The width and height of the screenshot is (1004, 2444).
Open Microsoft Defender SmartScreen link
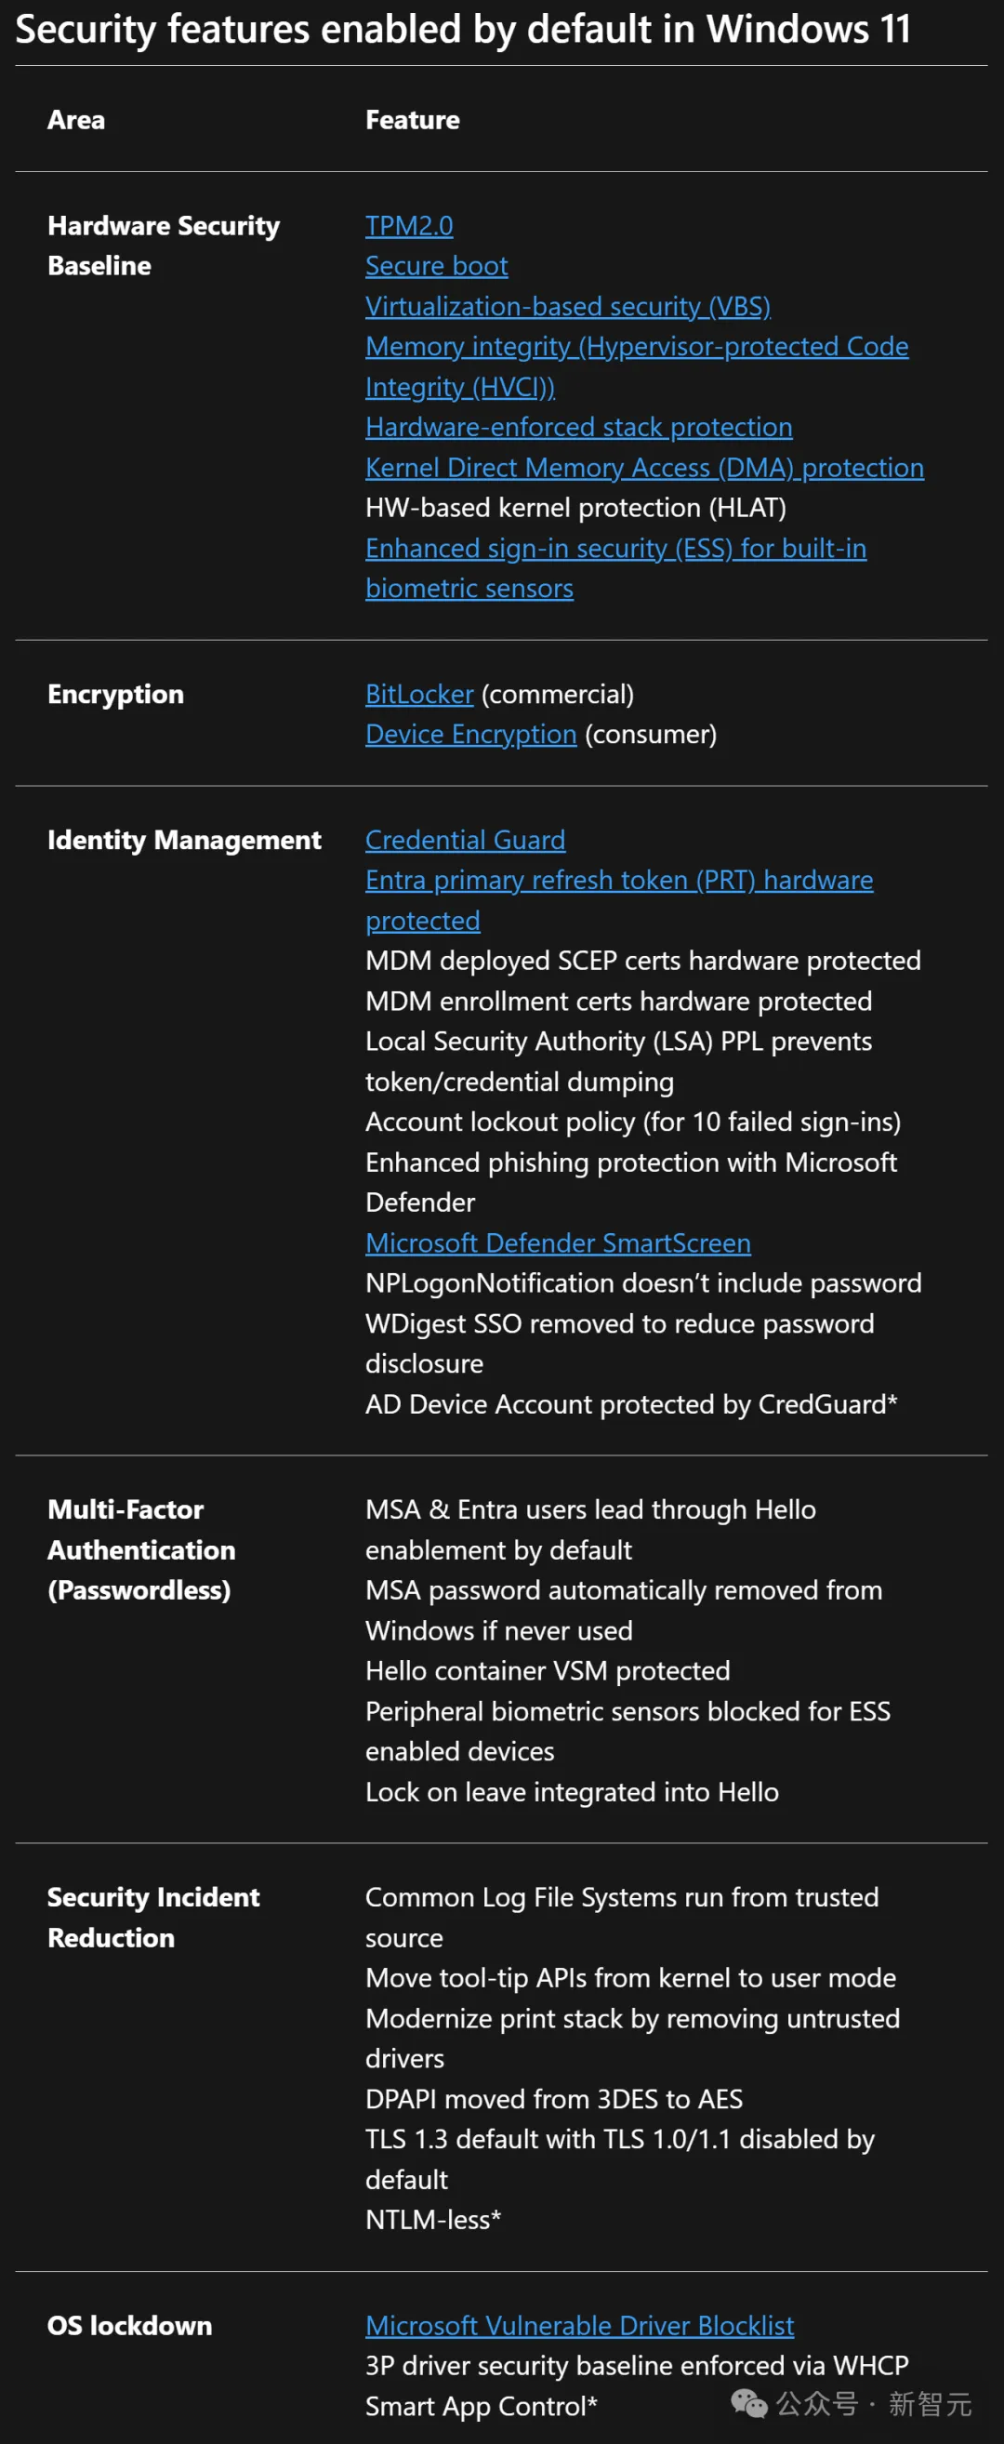(558, 1242)
